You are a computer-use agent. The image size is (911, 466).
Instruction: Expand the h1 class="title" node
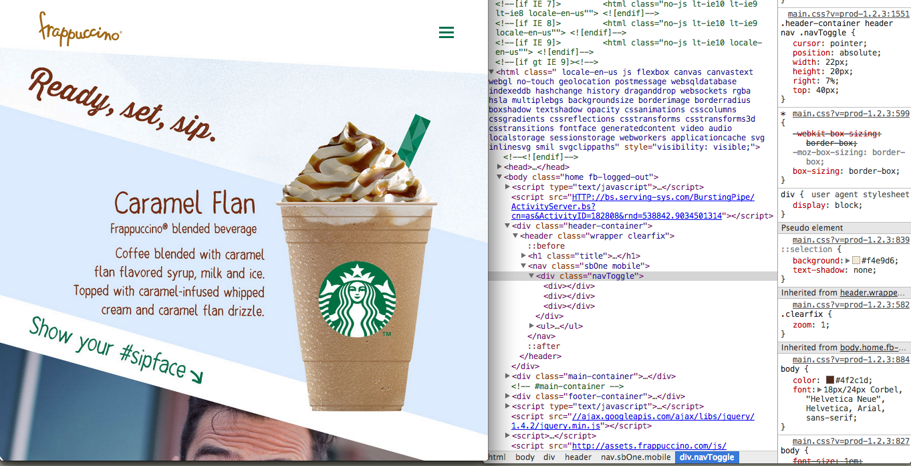pos(524,255)
